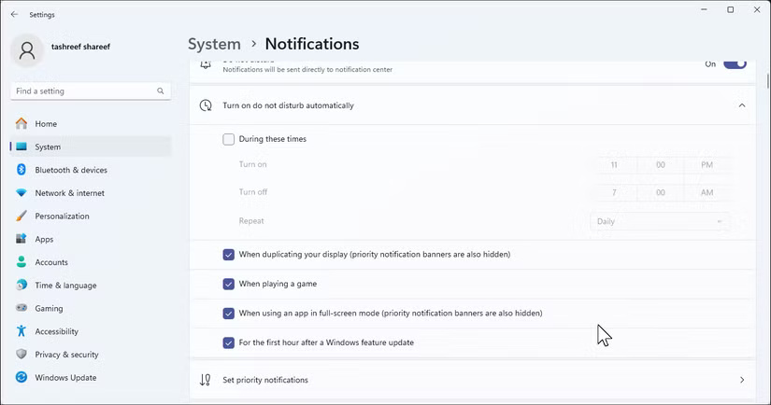The width and height of the screenshot is (771, 405).
Task: Uncheck When playing a game
Action: 229,284
